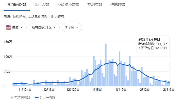Click the 12月8日 axis label
177x102 pixels.
pos(49,90)
